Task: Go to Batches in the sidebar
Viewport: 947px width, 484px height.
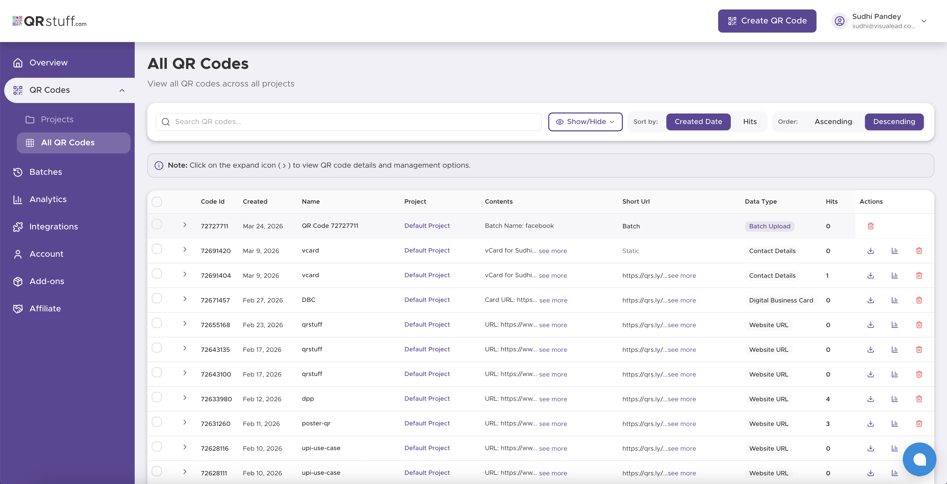Action: click(x=46, y=172)
